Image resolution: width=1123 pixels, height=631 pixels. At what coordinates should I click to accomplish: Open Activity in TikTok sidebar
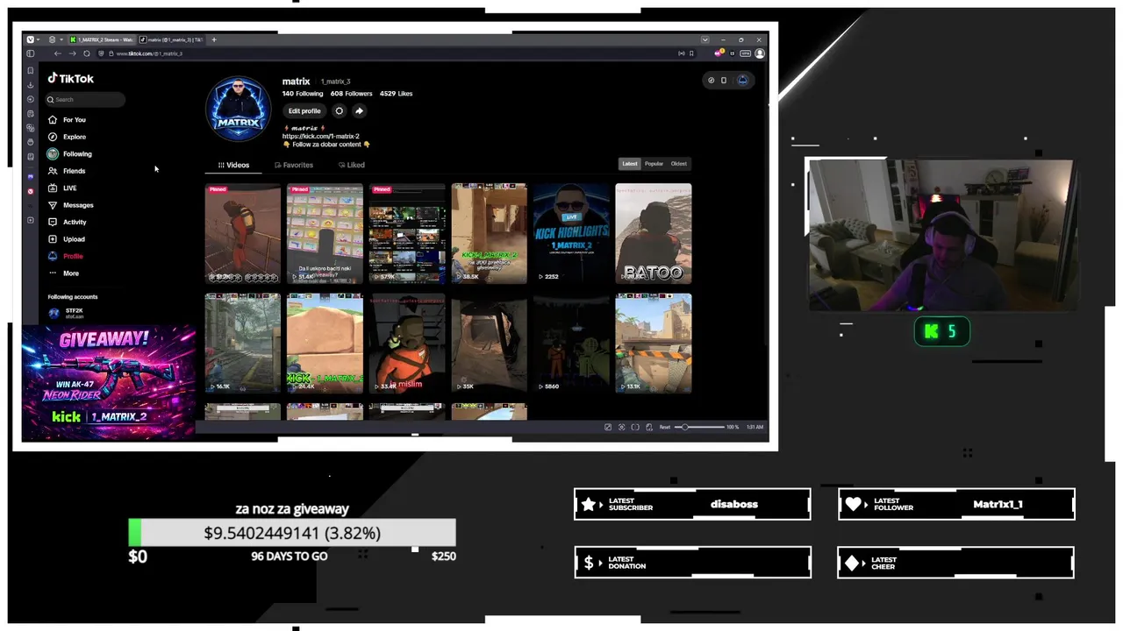coord(68,222)
